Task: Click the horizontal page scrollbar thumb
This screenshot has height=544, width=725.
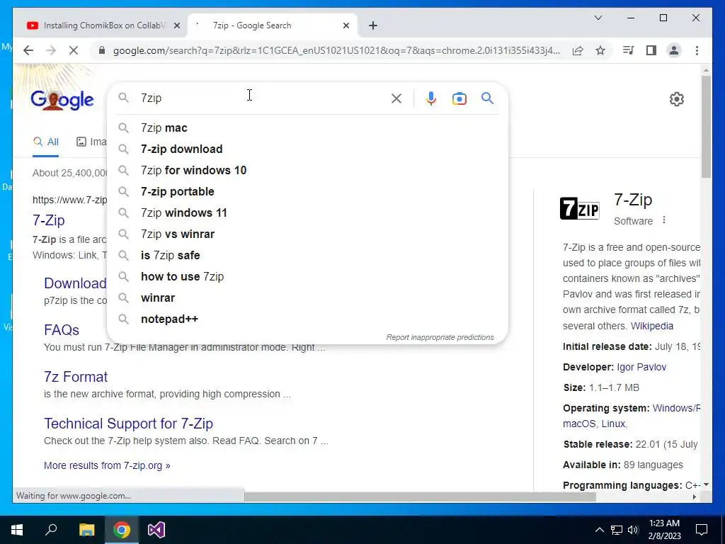Action: (x=420, y=497)
